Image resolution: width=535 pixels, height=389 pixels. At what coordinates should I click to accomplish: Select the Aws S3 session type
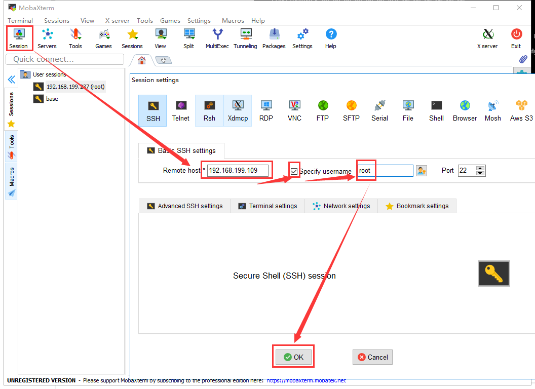click(x=521, y=110)
